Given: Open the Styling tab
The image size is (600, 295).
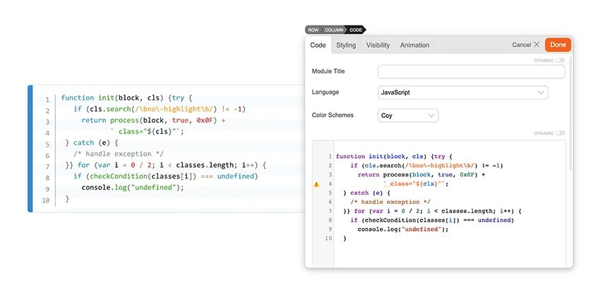Looking at the screenshot, I should (346, 45).
